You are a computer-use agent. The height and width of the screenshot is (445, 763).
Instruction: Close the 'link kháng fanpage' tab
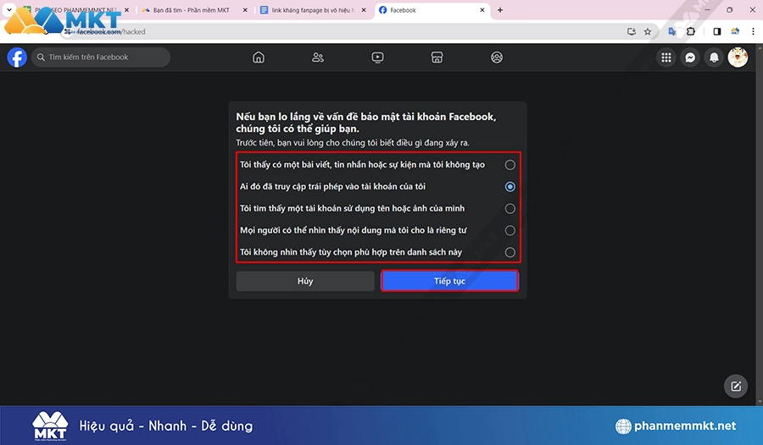pos(364,9)
